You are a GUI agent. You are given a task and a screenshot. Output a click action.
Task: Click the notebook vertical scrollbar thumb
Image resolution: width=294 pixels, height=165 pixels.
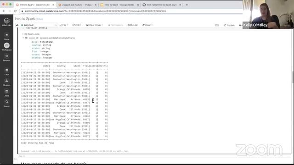pyautogui.click(x=293, y=77)
